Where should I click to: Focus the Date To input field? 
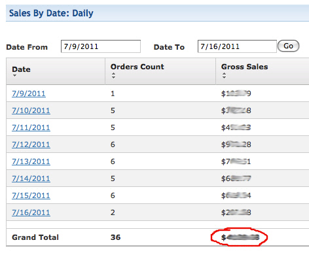[237, 46]
